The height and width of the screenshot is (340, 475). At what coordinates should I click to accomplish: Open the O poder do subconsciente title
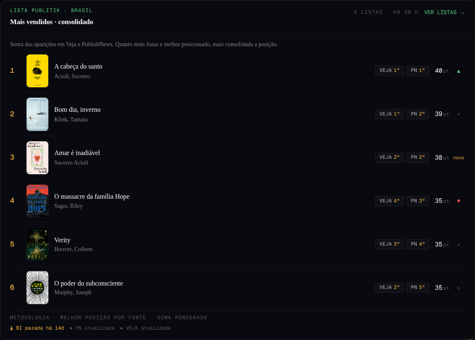pyautogui.click(x=89, y=283)
